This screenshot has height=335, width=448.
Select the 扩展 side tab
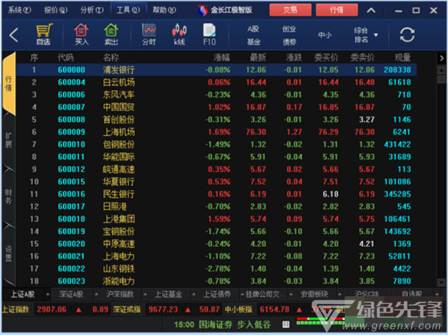point(9,140)
